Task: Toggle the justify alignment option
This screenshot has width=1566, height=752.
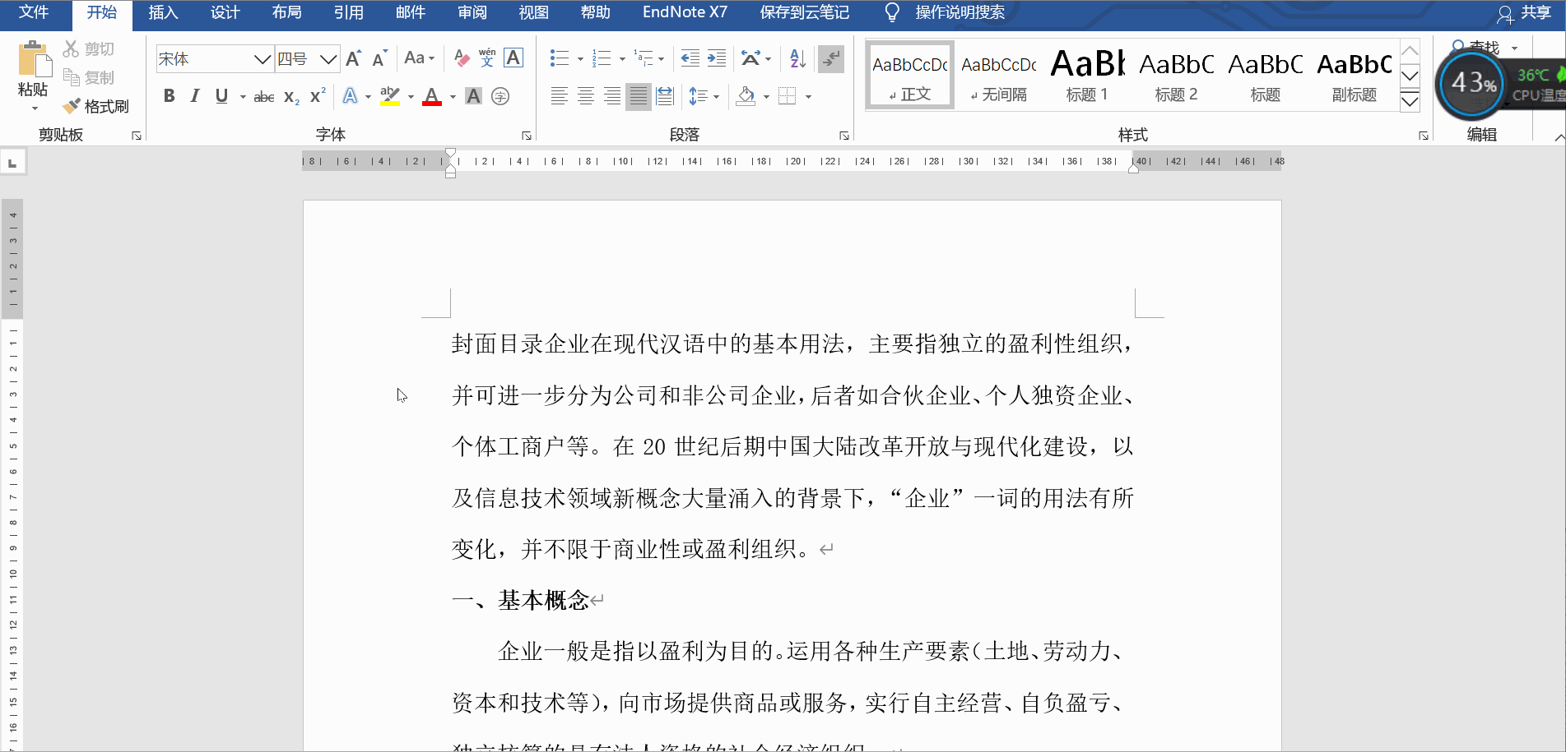Action: point(638,96)
